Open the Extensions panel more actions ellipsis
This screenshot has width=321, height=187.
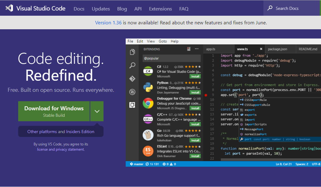(x=197, y=49)
